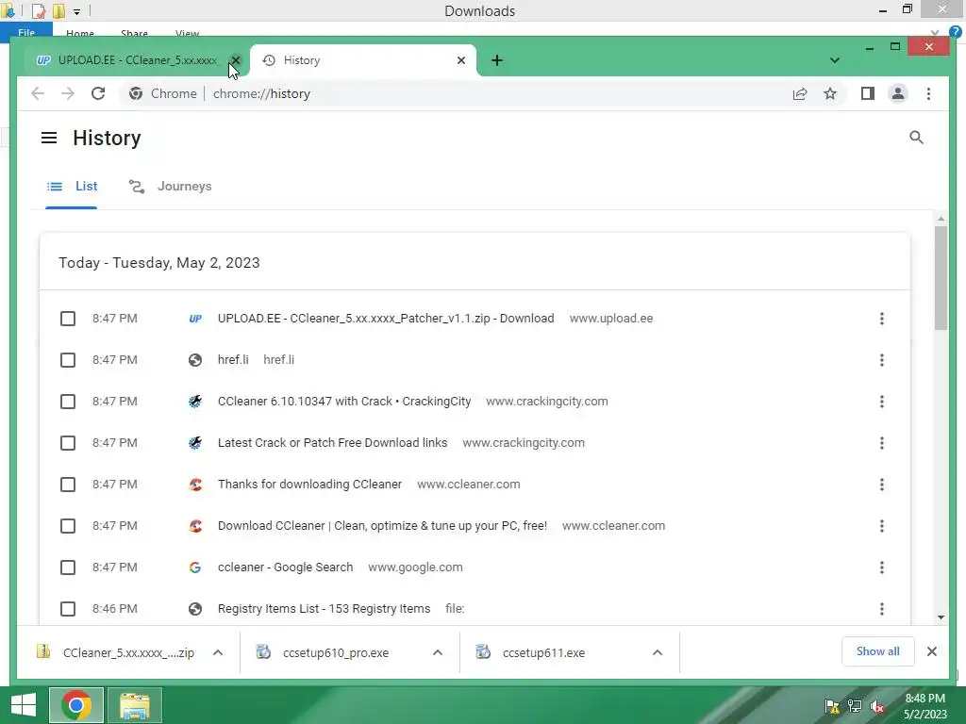Check the CCleaner 6.10.10347 with Crack checkbox
Viewport: 966px width, 724px height.
click(x=68, y=402)
